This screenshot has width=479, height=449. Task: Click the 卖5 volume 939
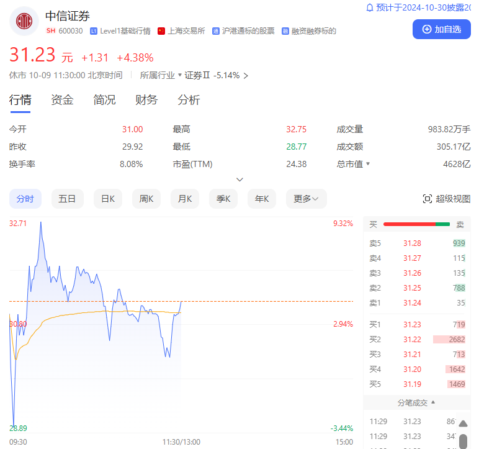(459, 243)
